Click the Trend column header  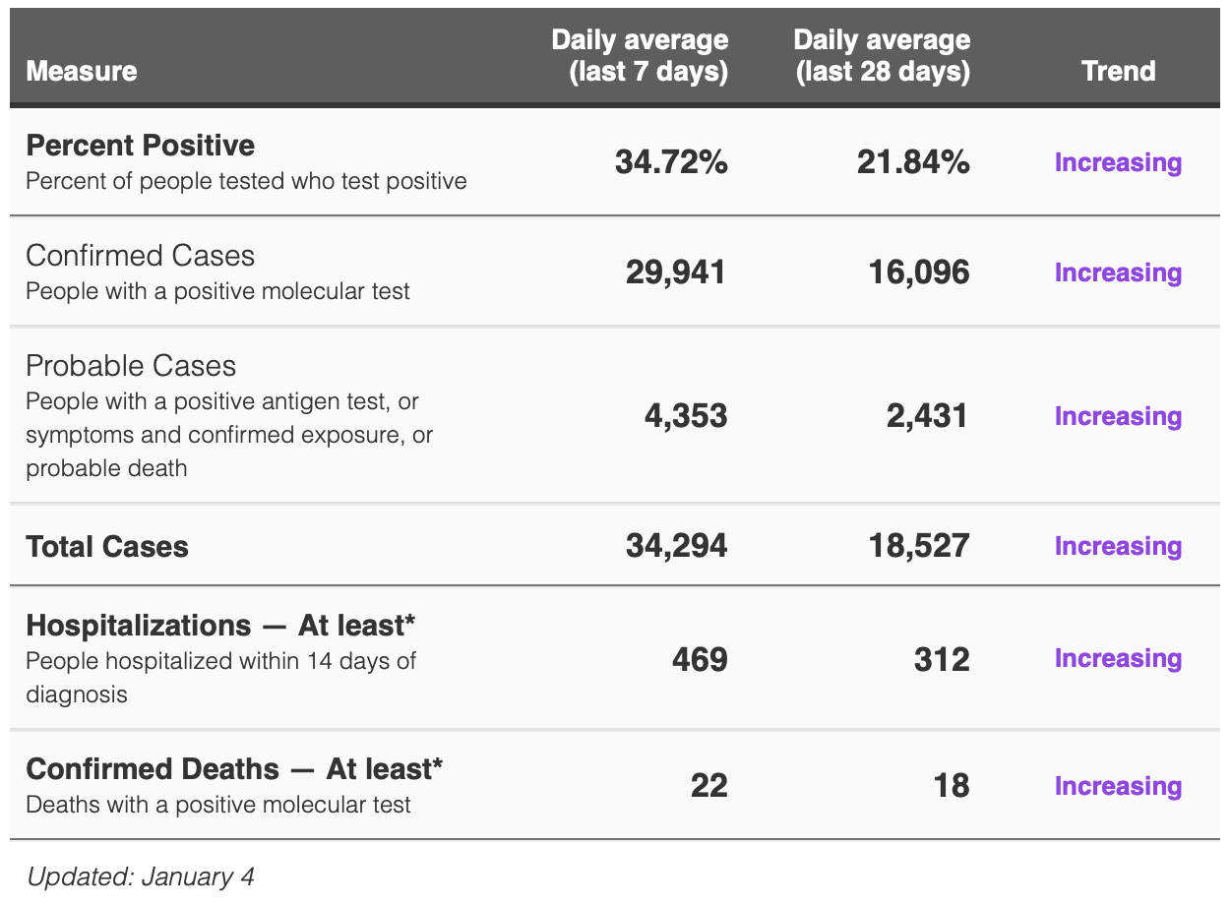click(x=1118, y=72)
